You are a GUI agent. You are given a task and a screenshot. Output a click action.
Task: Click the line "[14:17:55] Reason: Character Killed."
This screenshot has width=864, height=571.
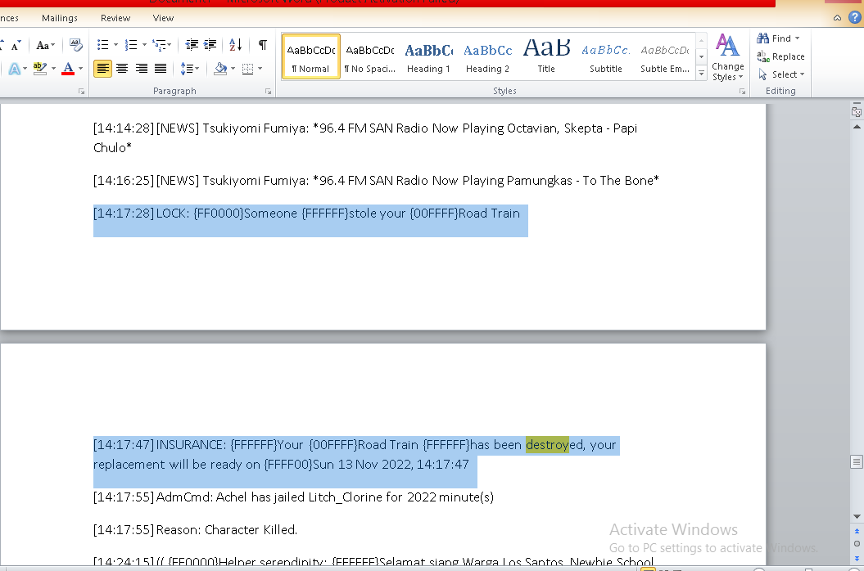coord(196,530)
